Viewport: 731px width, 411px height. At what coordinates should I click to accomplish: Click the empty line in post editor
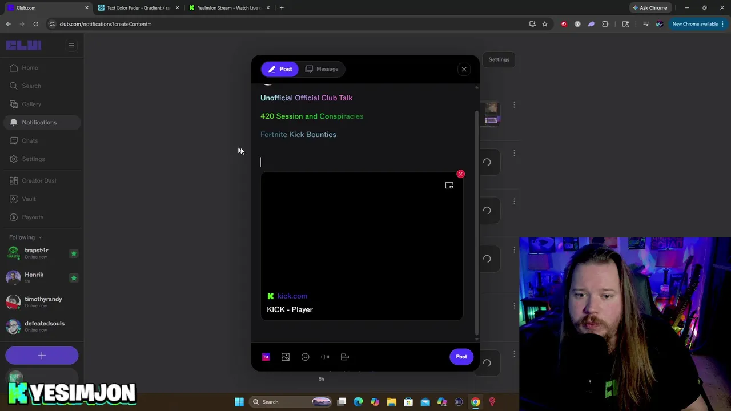pos(362,162)
